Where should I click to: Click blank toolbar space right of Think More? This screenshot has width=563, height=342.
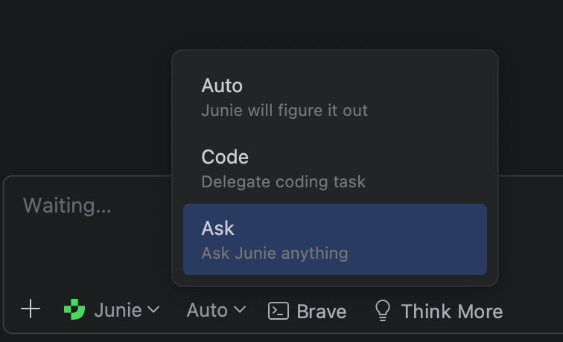[x=532, y=311]
